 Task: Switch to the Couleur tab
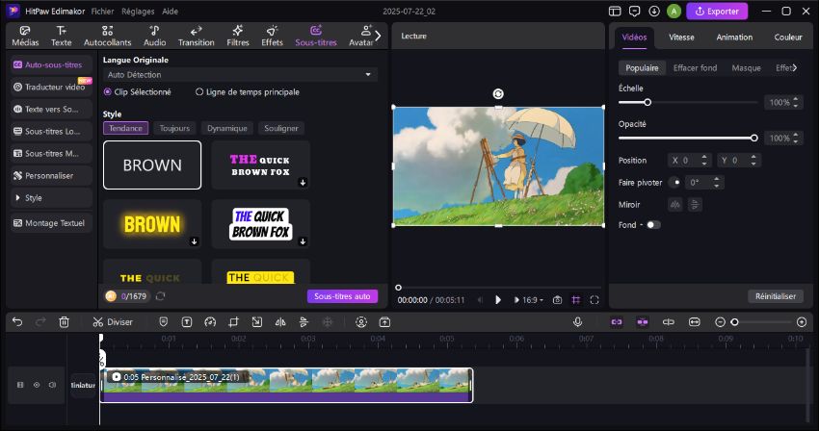point(788,38)
